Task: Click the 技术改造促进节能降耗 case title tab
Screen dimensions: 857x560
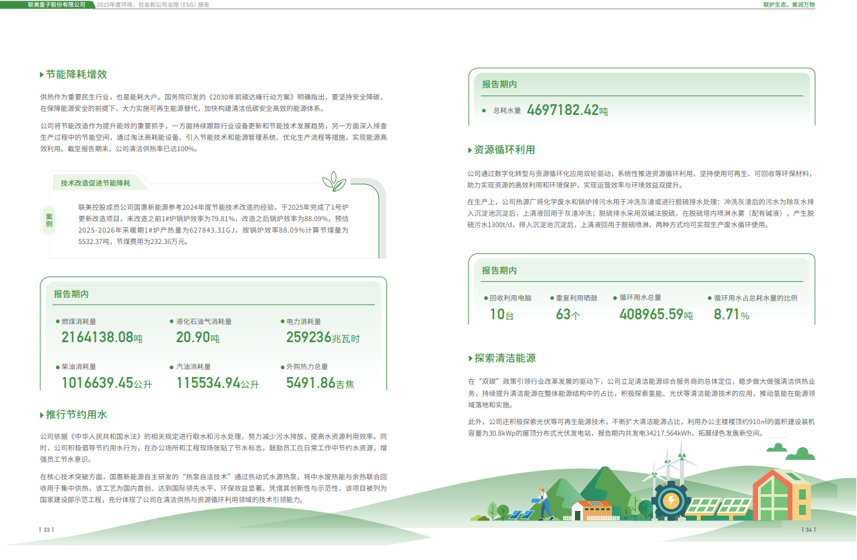Action: 96,183
